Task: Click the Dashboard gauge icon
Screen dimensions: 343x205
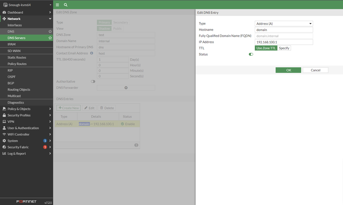Action: point(4,12)
